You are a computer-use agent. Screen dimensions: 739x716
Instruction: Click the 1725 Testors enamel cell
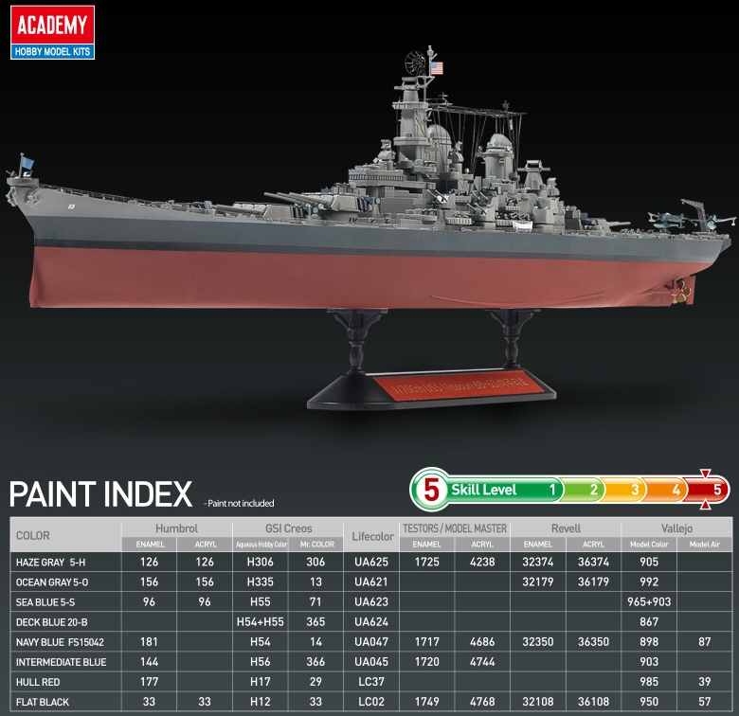click(x=427, y=562)
